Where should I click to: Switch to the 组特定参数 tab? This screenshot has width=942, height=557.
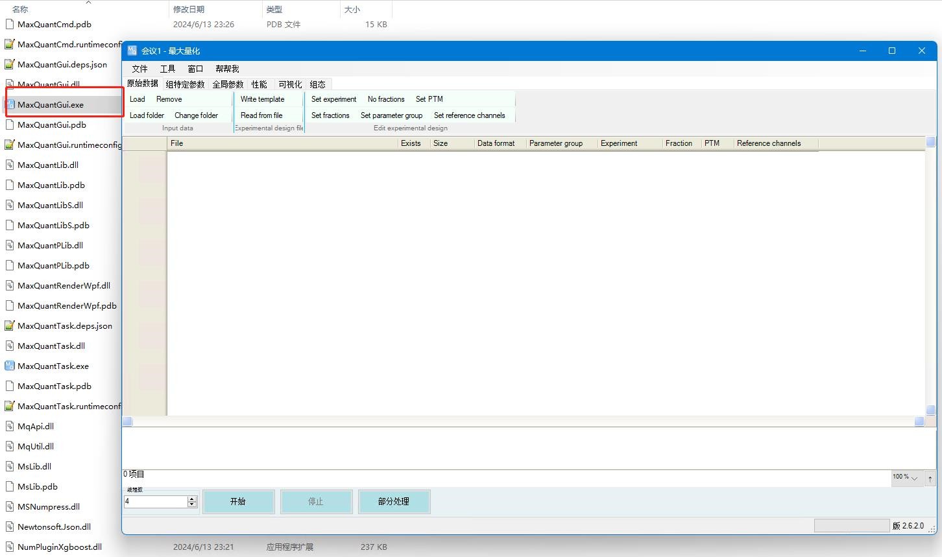pos(185,84)
